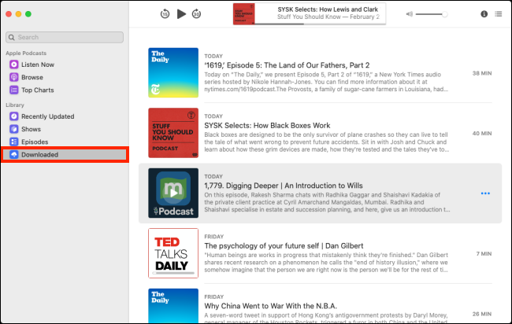Open the Up Next list icon
Image resolution: width=512 pixels, height=324 pixels.
(x=499, y=14)
